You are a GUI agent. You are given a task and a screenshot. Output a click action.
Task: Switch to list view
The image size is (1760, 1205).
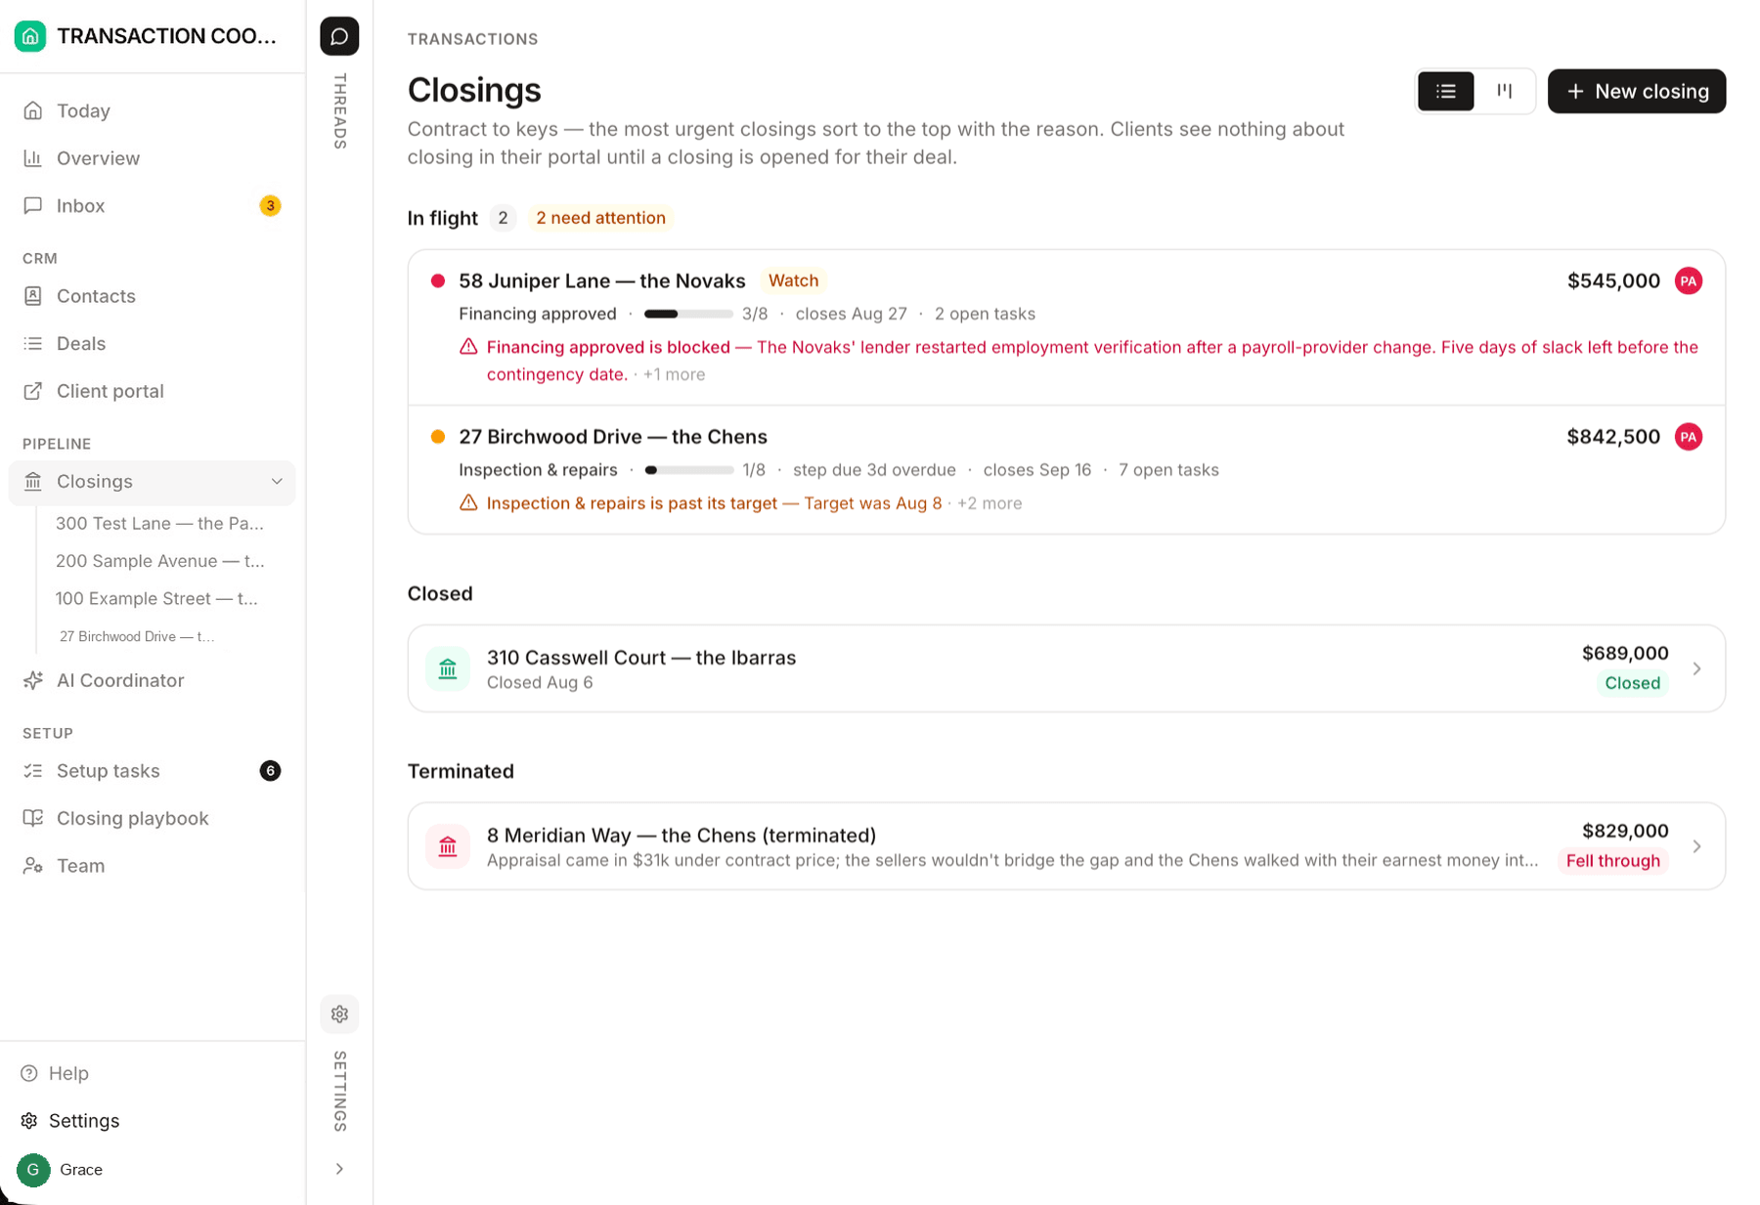point(1445,92)
